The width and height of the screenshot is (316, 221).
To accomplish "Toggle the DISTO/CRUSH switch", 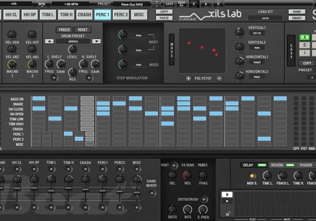I will [204, 199].
